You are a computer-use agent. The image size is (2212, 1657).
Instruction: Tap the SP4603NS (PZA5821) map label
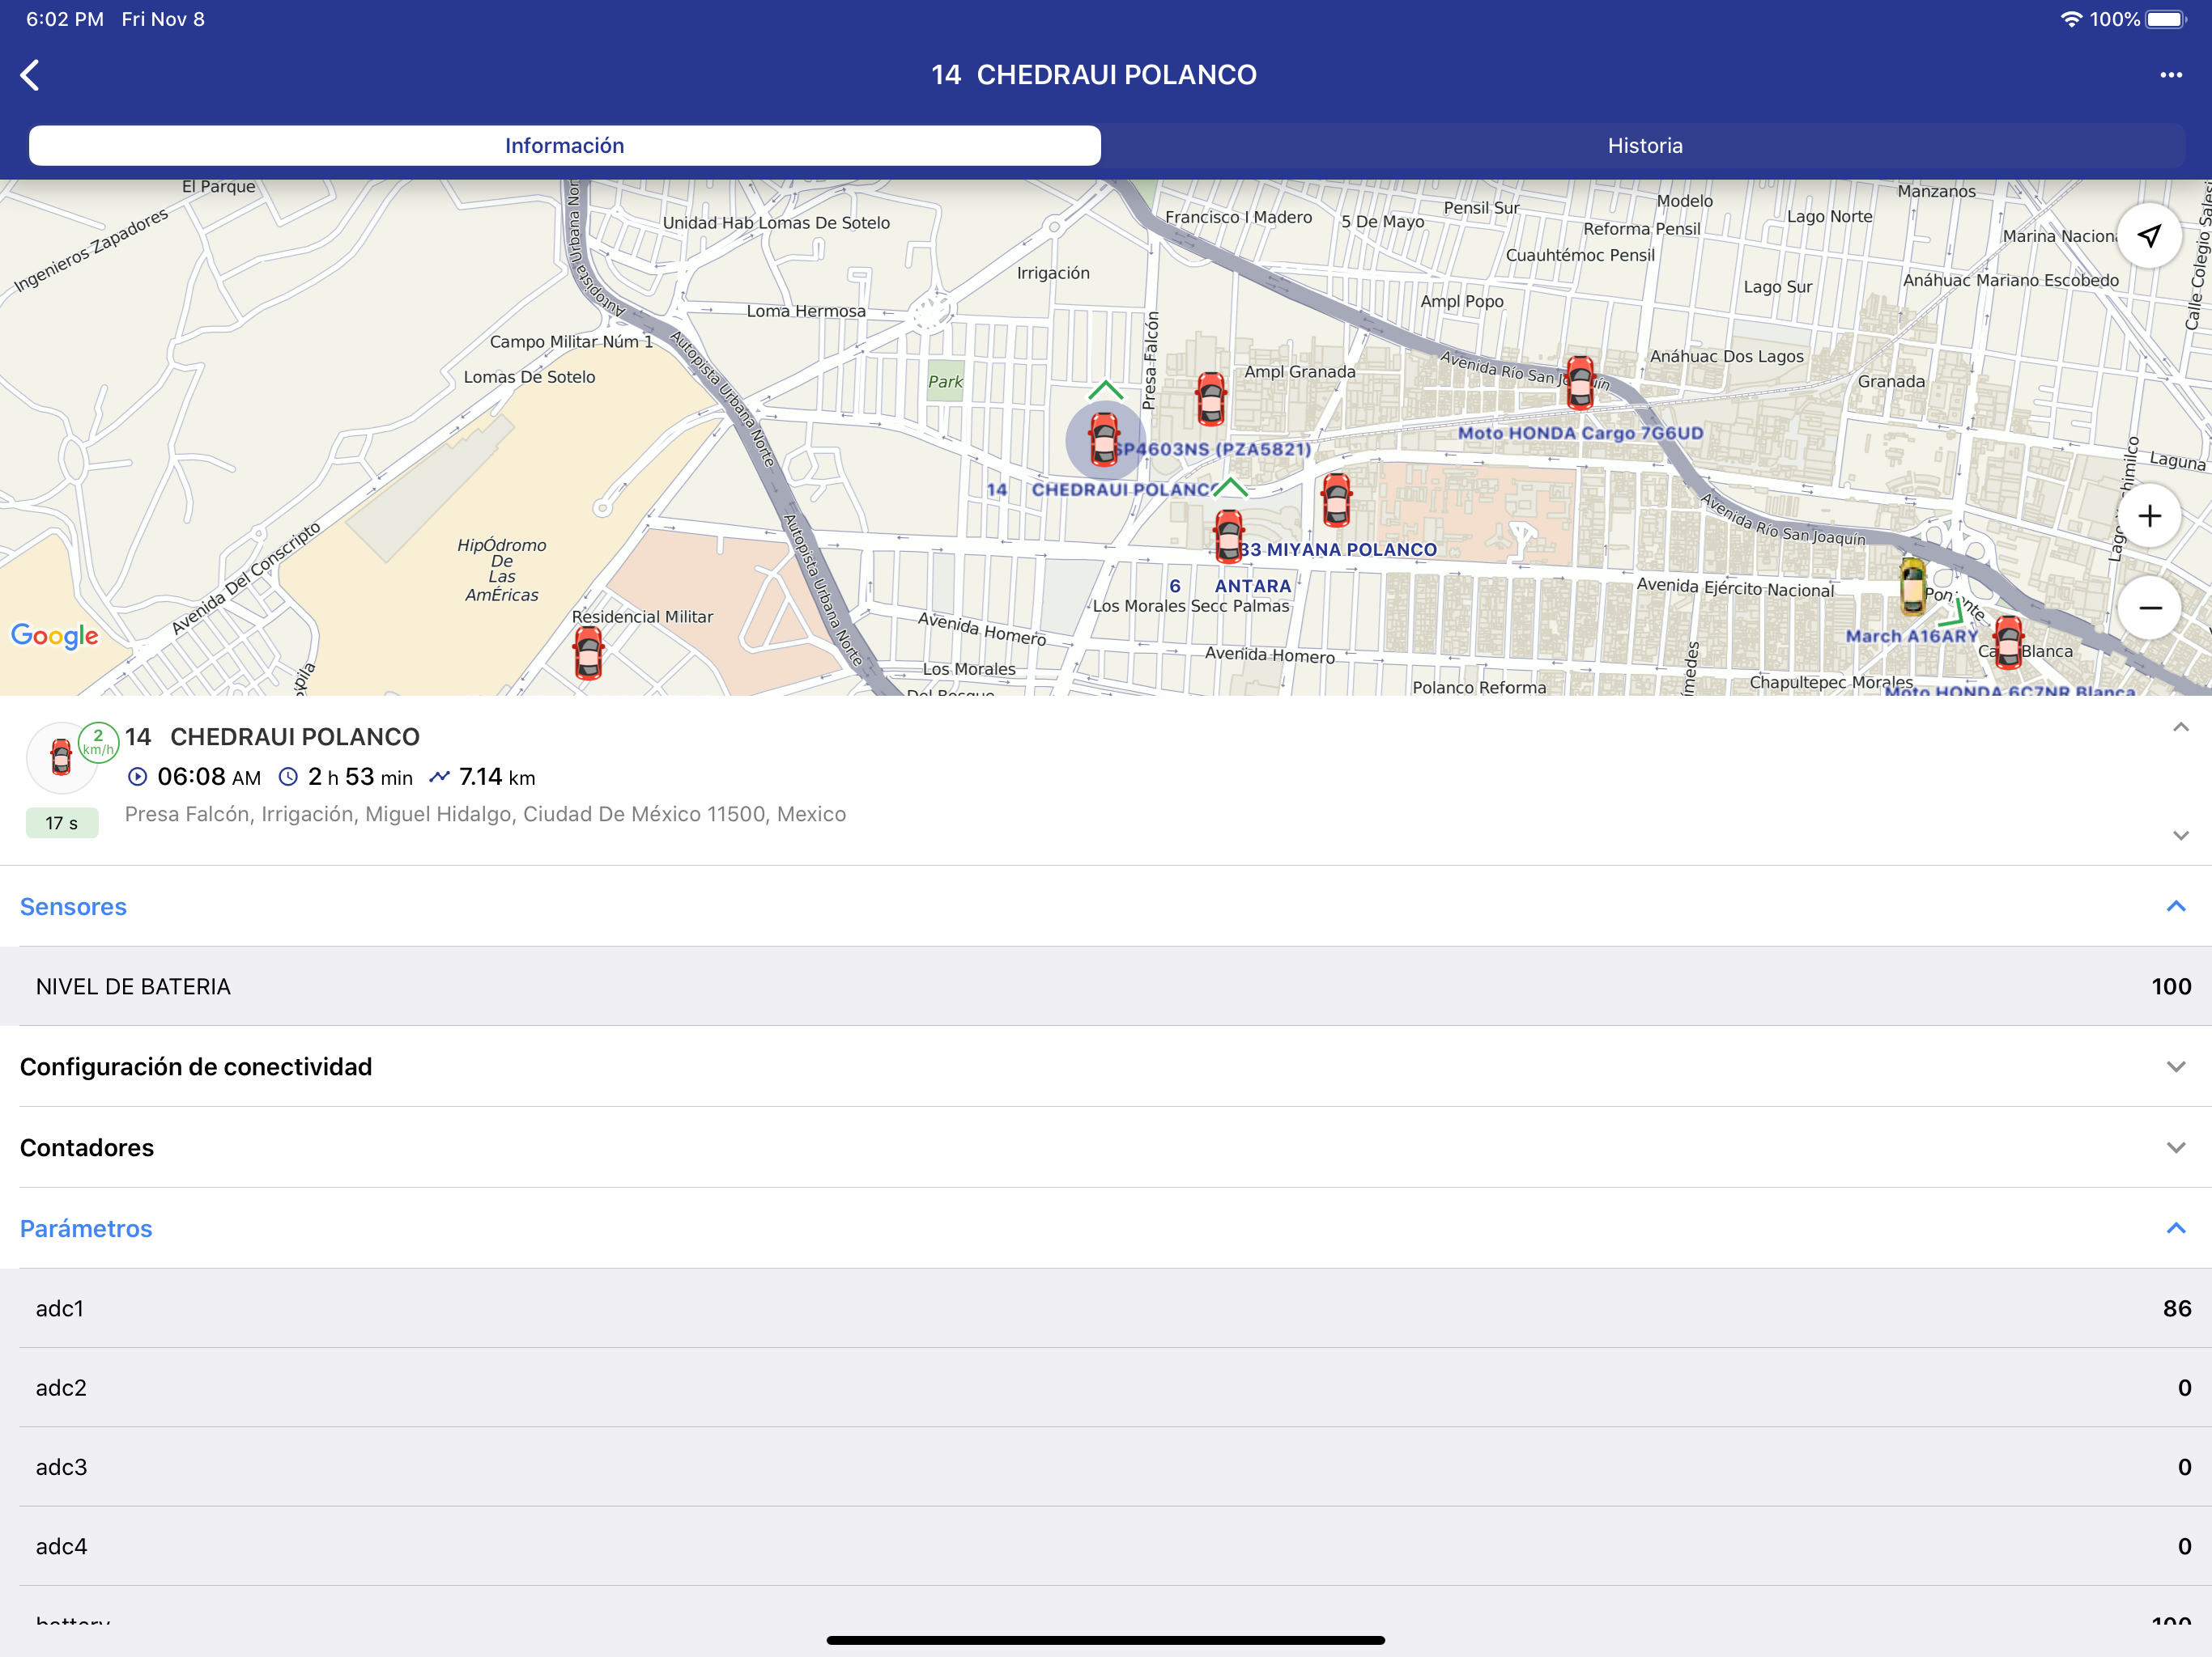(1212, 449)
